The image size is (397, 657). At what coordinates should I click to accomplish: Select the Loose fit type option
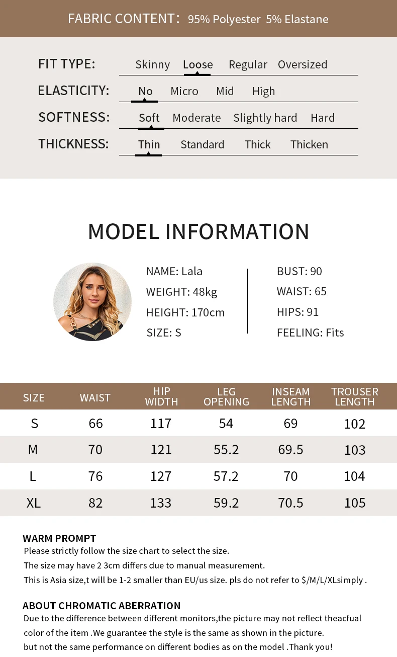pyautogui.click(x=197, y=65)
